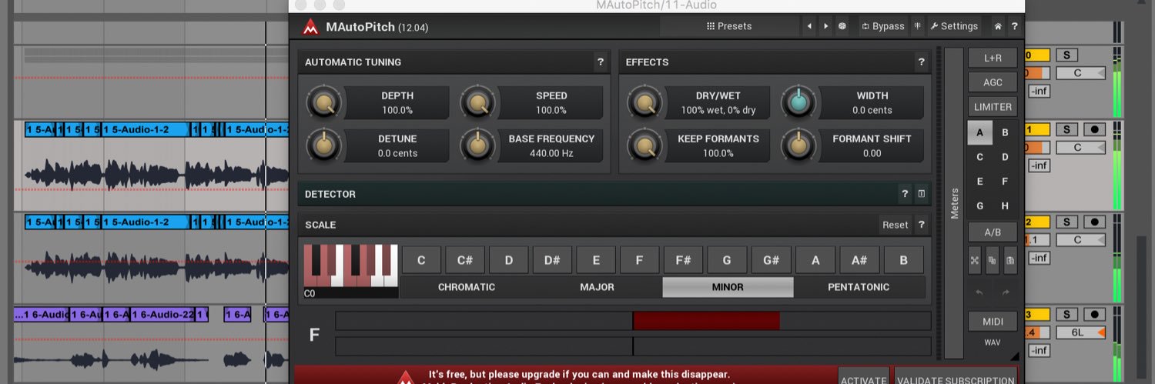Select the CHROMATIC scale tab

pyautogui.click(x=467, y=287)
